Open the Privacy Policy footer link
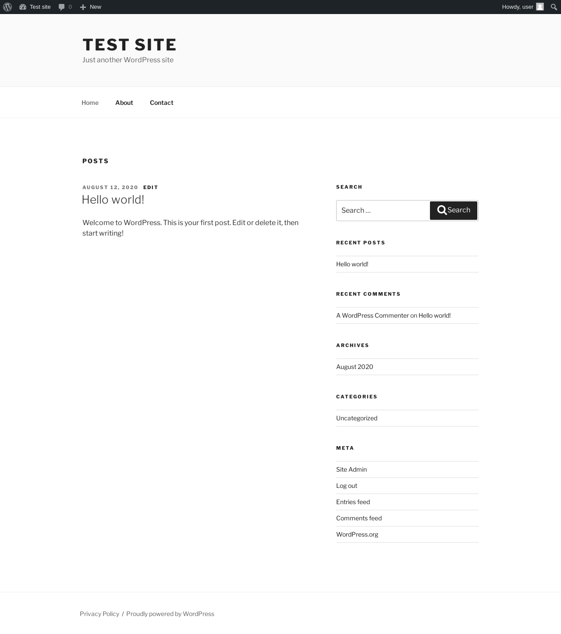Viewport: 561px width, 634px height. [x=99, y=614]
